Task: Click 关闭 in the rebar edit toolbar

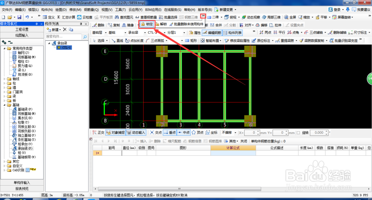Action: click(244, 141)
